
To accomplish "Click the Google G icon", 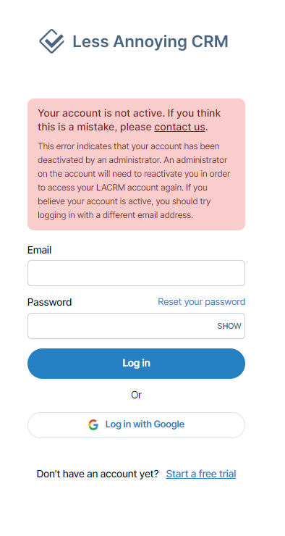I will 93,424.
